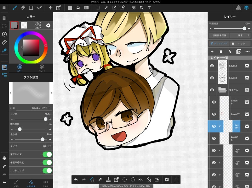This screenshot has height=188, width=252.
Task: Hide Layer3 with its eye icon
Action: 212,78
